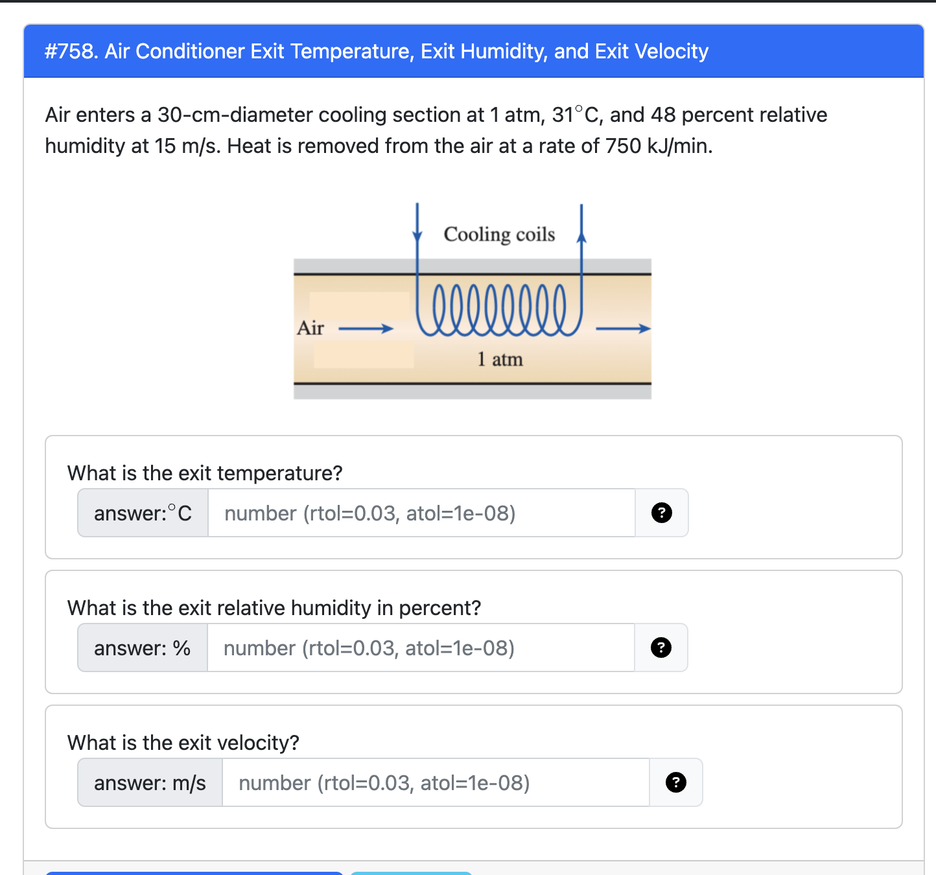Screen dimensions: 936x875
Task: Click the help badge next to velocity field
Action: pyautogui.click(x=675, y=782)
